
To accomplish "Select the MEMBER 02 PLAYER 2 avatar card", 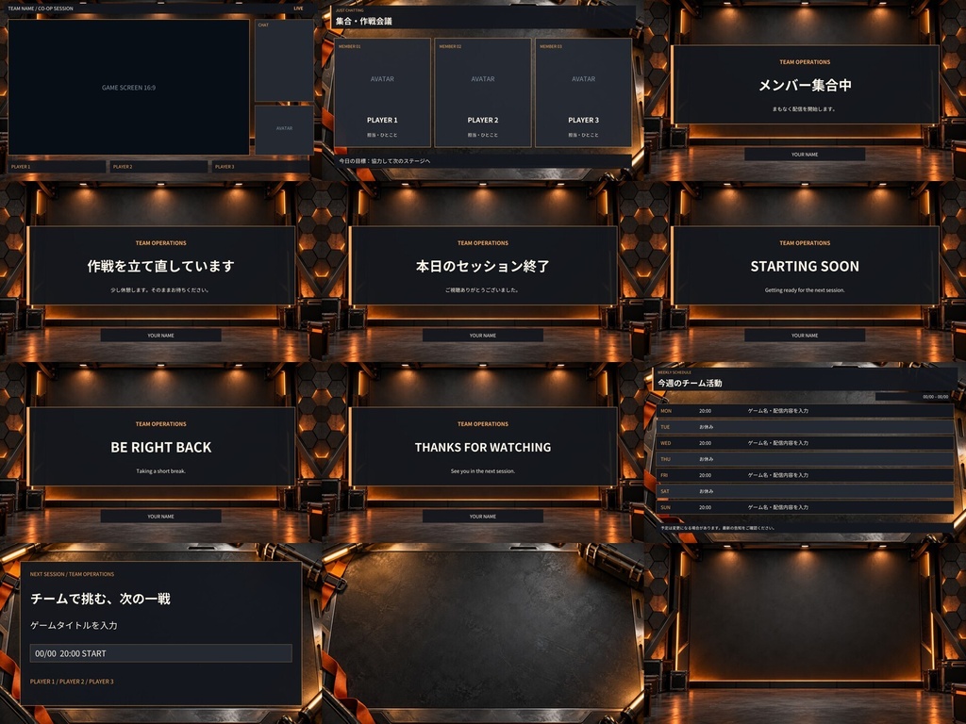I will click(483, 92).
